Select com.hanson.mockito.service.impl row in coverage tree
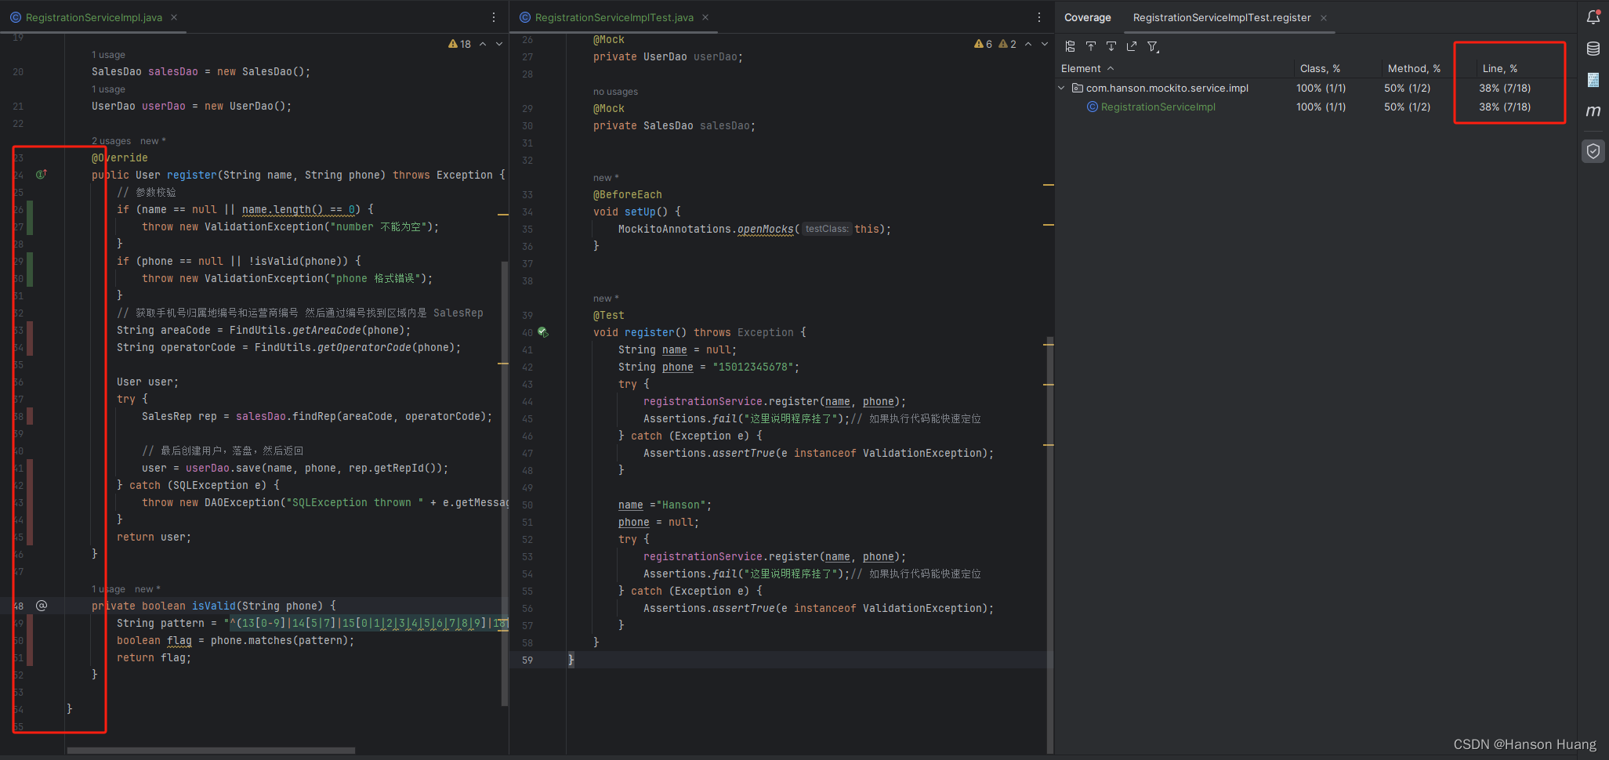Image resolution: width=1609 pixels, height=760 pixels. point(1167,88)
